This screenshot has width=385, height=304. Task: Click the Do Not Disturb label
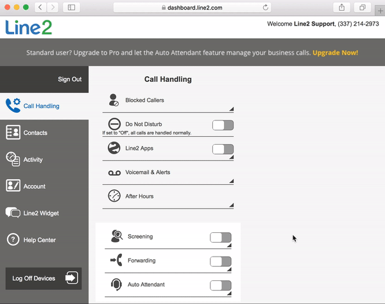pyautogui.click(x=144, y=124)
